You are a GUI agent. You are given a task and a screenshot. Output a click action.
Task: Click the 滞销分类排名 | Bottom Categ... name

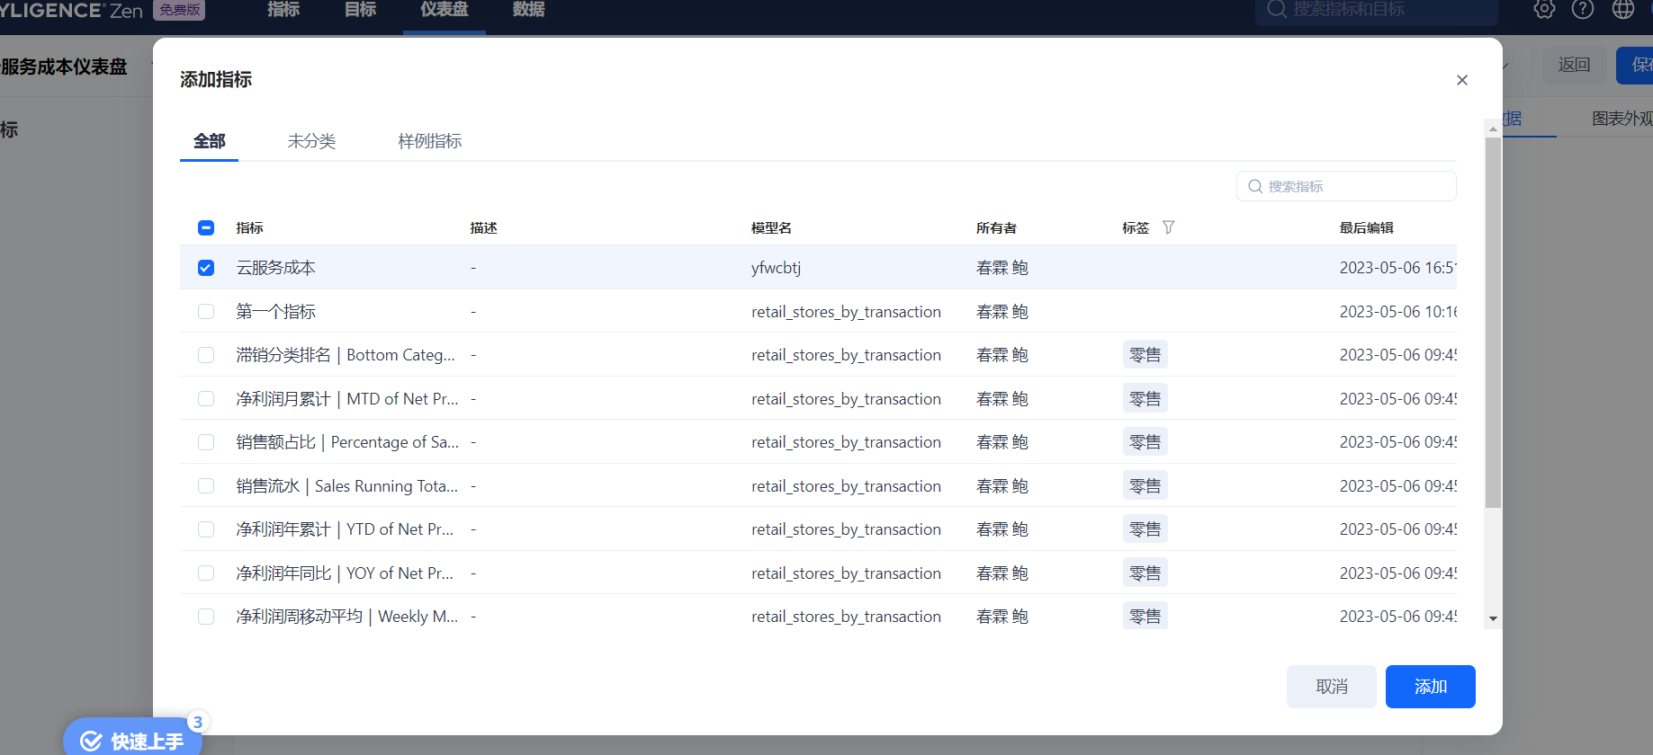point(346,355)
